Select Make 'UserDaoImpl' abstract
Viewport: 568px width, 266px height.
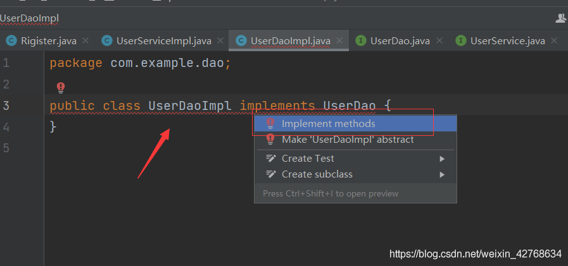point(355,140)
